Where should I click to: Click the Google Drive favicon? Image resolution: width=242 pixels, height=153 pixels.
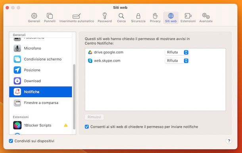pyautogui.click(x=90, y=52)
